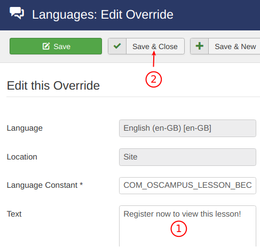Image resolution: width=260 pixels, height=247 pixels.
Task: Click the 'Register now to view this lesson!' text
Action: click(182, 214)
